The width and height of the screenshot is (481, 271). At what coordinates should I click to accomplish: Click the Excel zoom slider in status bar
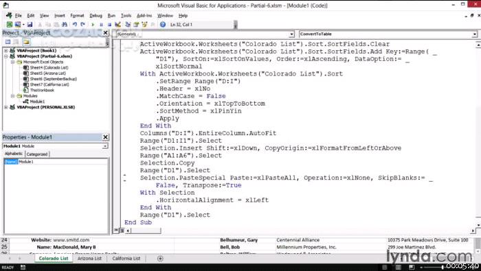[x=442, y=268]
